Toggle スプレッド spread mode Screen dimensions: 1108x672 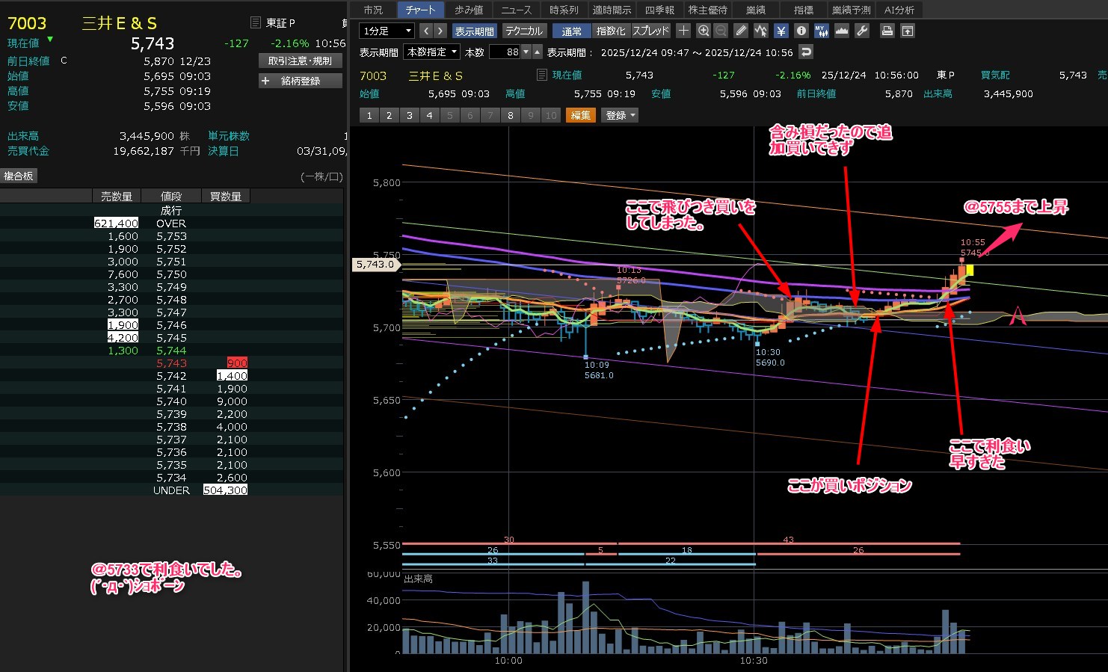(x=651, y=31)
